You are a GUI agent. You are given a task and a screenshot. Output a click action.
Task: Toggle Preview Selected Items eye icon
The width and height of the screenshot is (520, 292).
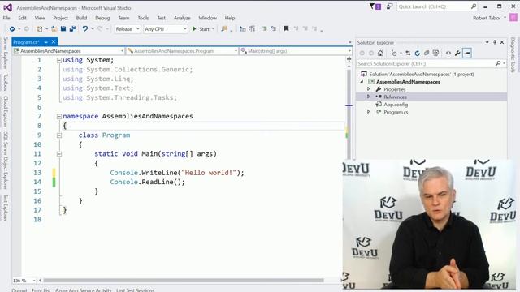(x=448, y=53)
